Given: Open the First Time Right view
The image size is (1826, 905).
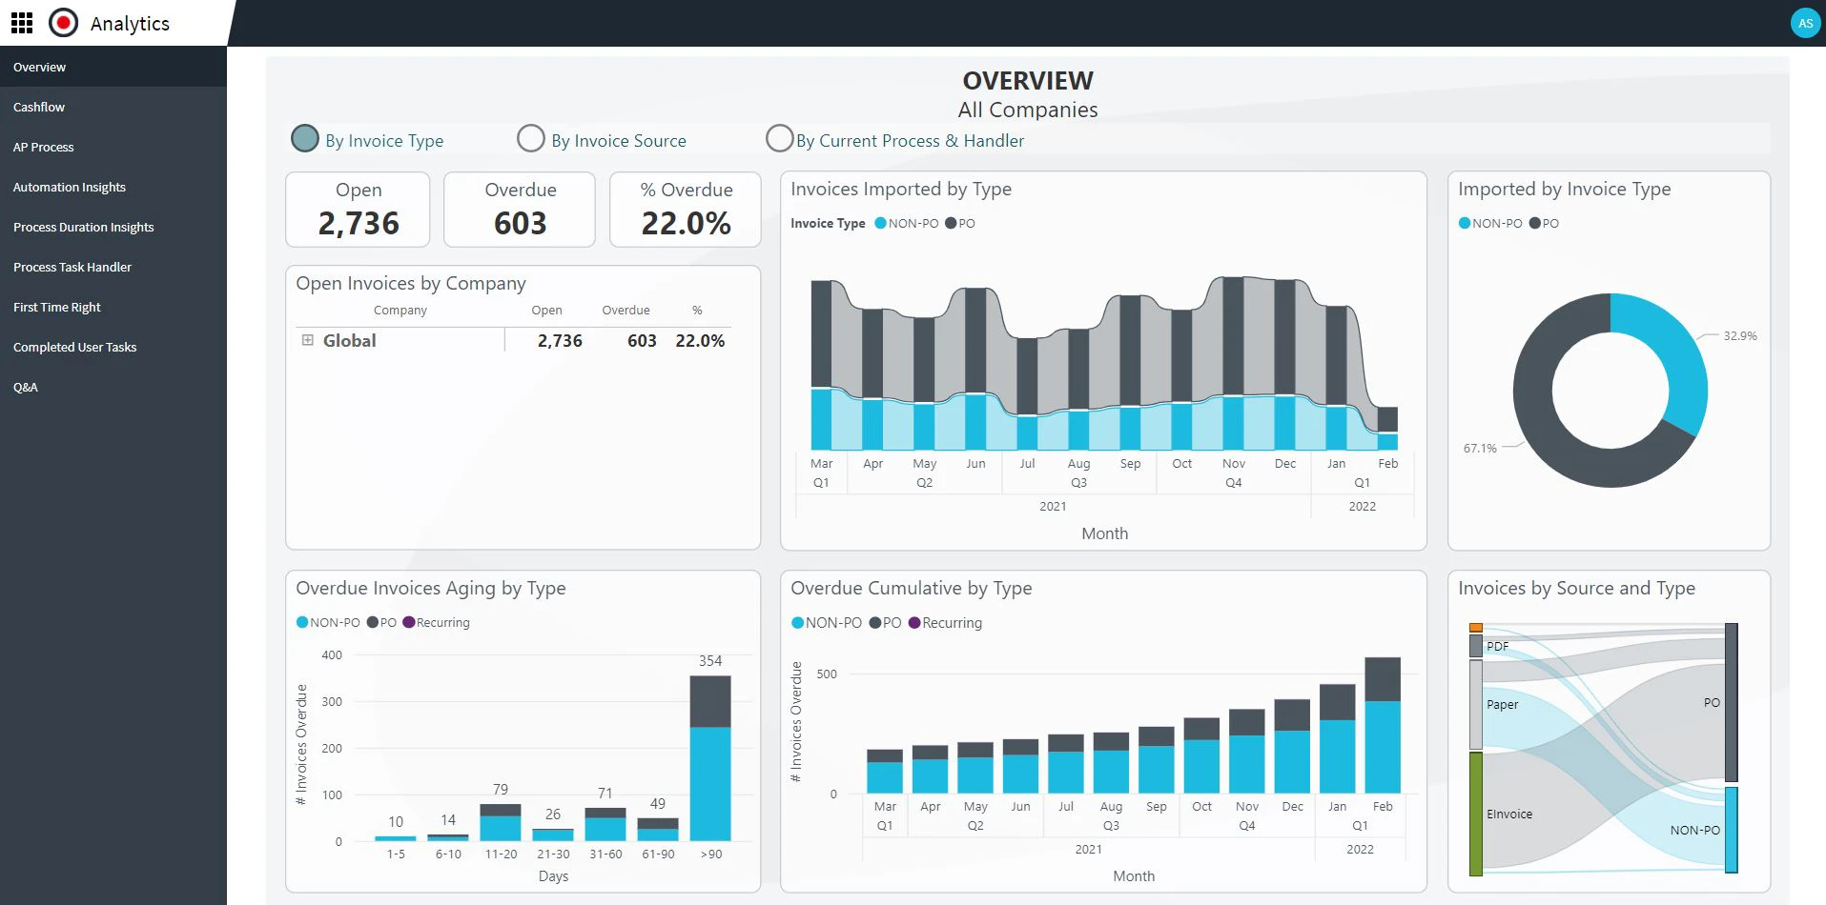Looking at the screenshot, I should pos(57,307).
